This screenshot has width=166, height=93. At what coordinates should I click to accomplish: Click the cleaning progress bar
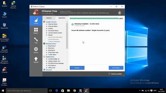pos(94,18)
